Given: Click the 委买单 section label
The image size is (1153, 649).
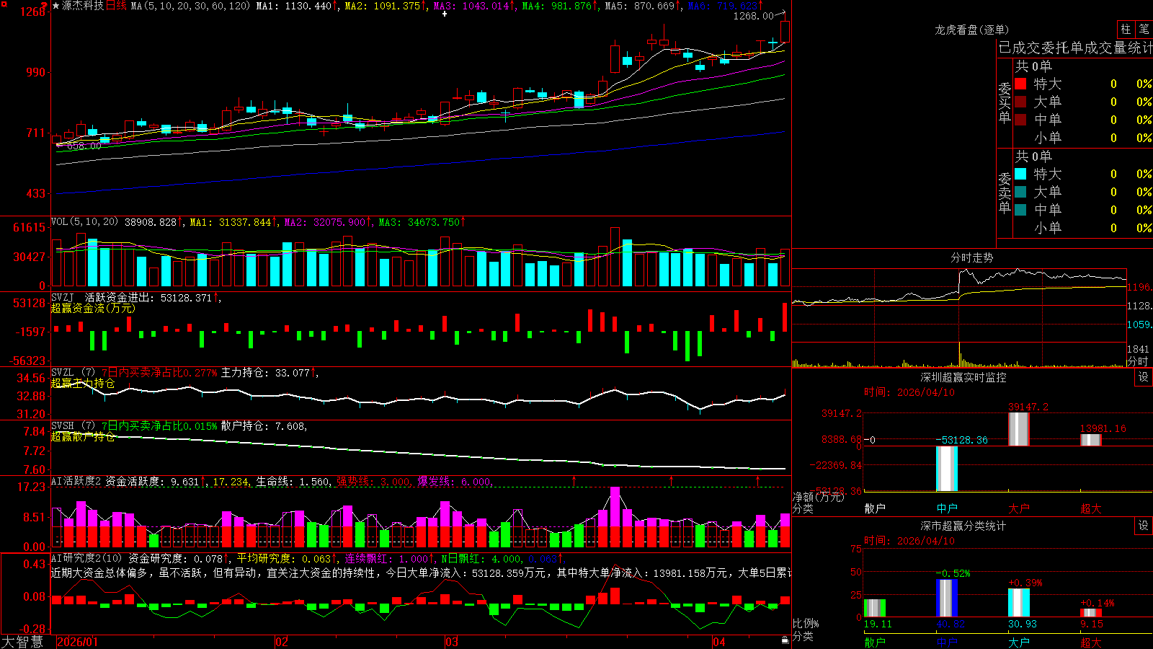Looking at the screenshot, I should [1005, 102].
